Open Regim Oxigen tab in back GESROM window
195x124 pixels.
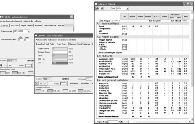27,25
